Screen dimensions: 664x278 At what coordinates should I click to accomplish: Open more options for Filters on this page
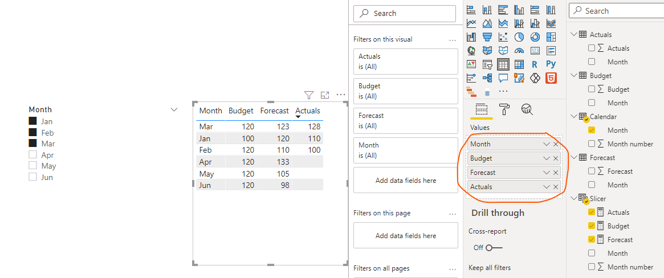(453, 214)
